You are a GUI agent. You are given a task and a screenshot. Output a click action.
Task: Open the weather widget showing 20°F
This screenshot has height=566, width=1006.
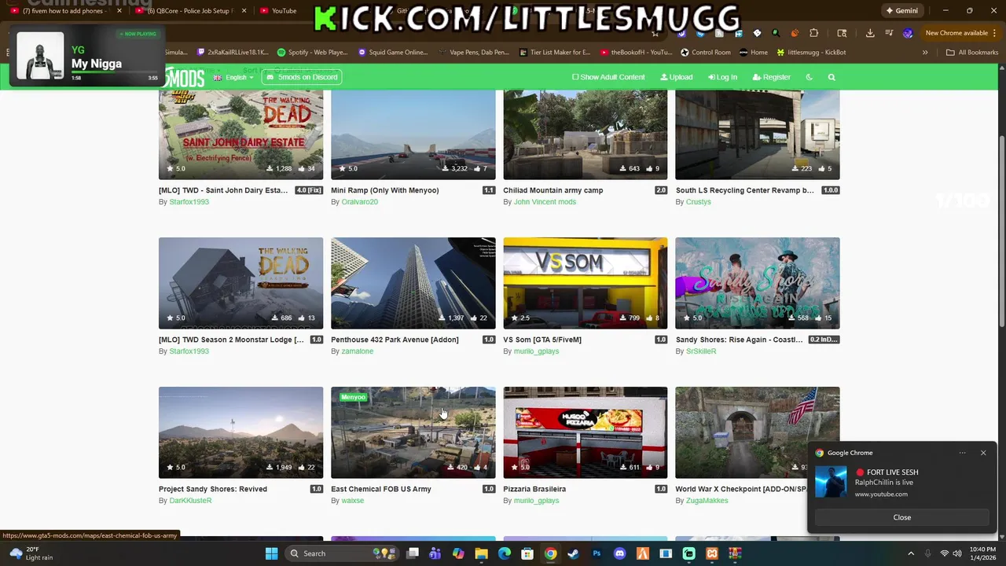(x=31, y=553)
